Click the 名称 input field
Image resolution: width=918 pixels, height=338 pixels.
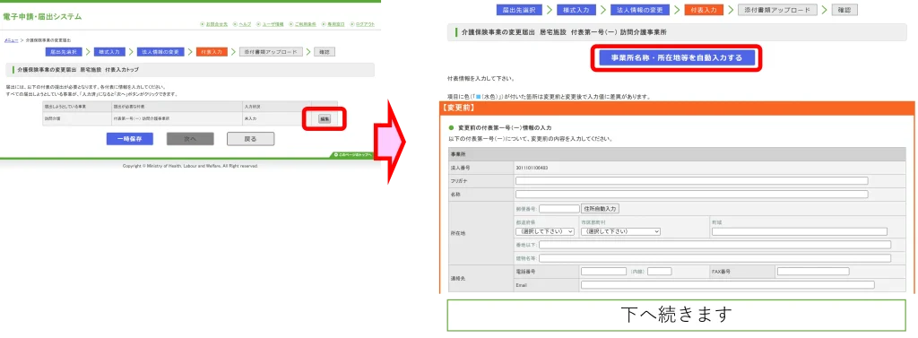[691, 195]
